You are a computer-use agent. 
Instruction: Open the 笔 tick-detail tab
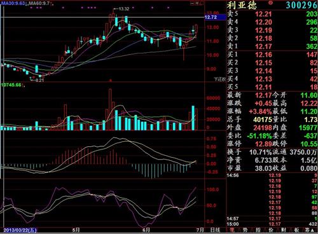pyautogui.click(x=233, y=230)
